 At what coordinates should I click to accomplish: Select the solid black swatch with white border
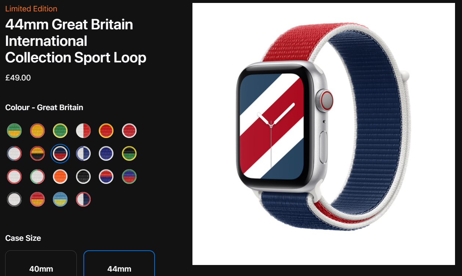[x=83, y=177]
